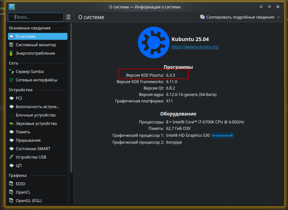
Task: Close the Информация о системе window
Action: coord(278,7)
